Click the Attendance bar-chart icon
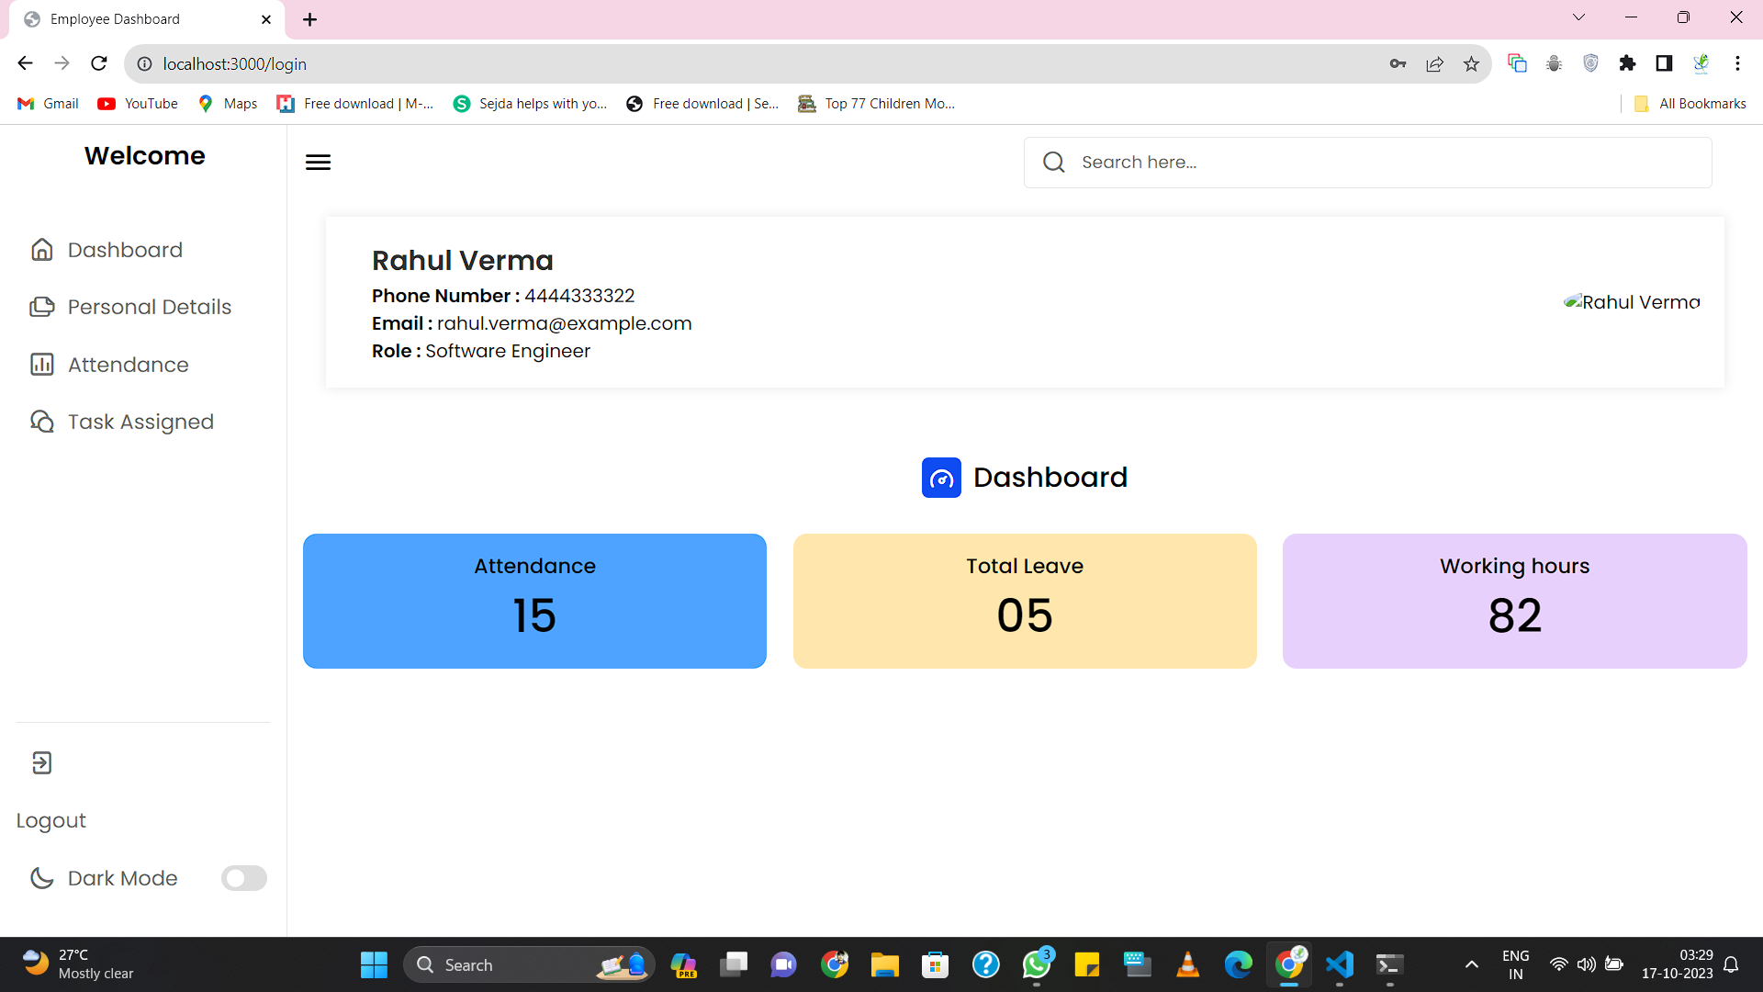 (x=42, y=365)
